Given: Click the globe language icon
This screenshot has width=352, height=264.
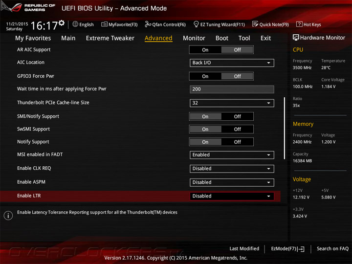Looking at the screenshot, I should coord(75,24).
